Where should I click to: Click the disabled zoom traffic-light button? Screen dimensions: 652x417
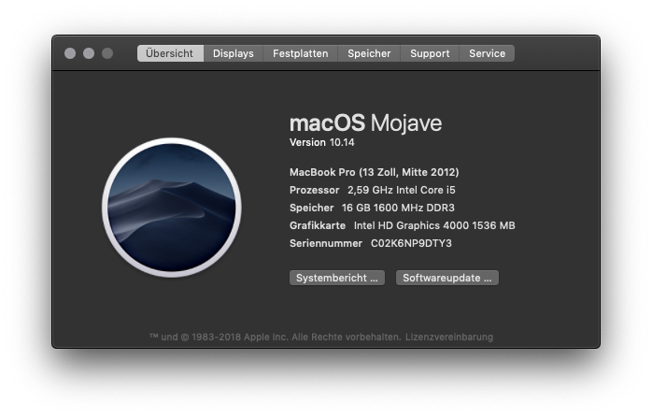click(107, 53)
